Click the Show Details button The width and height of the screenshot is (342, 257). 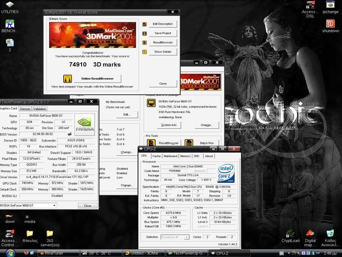click(163, 52)
